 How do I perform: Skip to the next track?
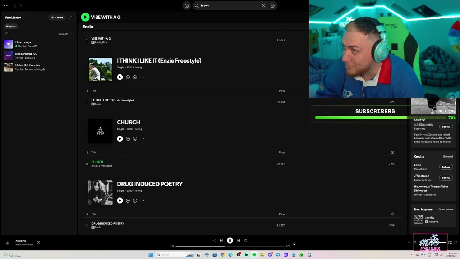click(239, 241)
